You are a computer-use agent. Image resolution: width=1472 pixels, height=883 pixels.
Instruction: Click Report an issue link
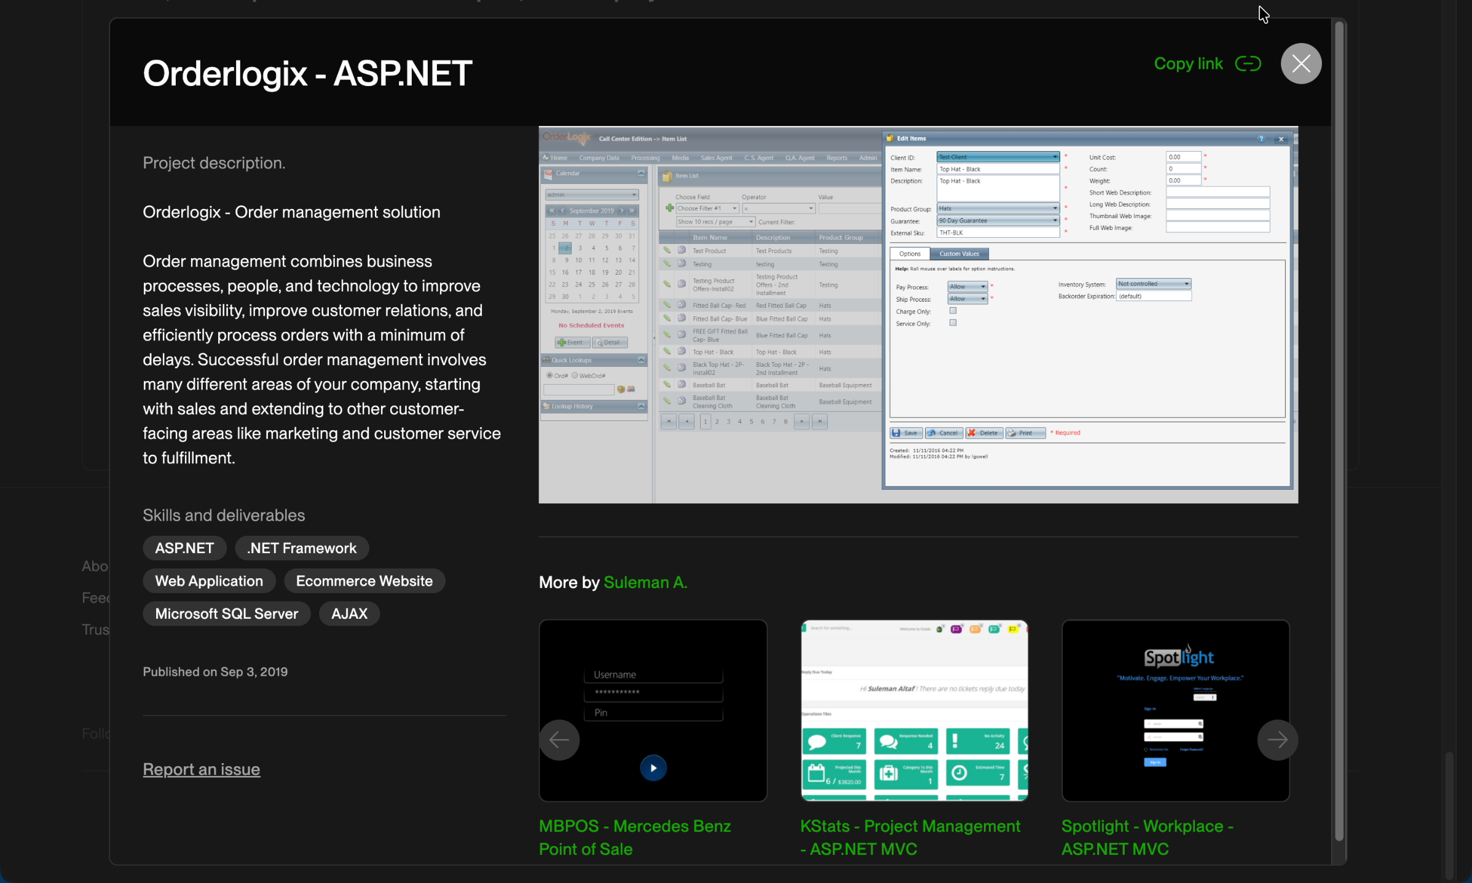coord(201,769)
